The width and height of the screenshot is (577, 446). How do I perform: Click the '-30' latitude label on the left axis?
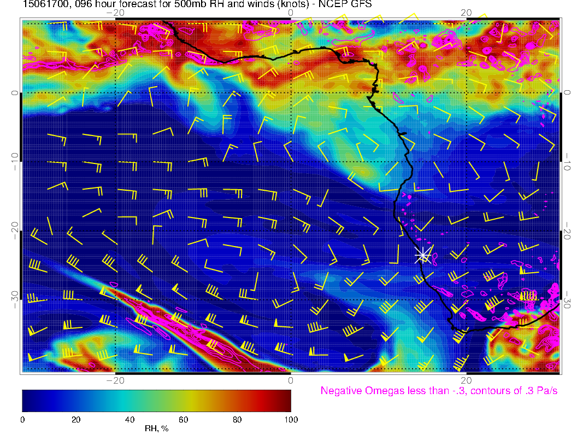click(15, 300)
